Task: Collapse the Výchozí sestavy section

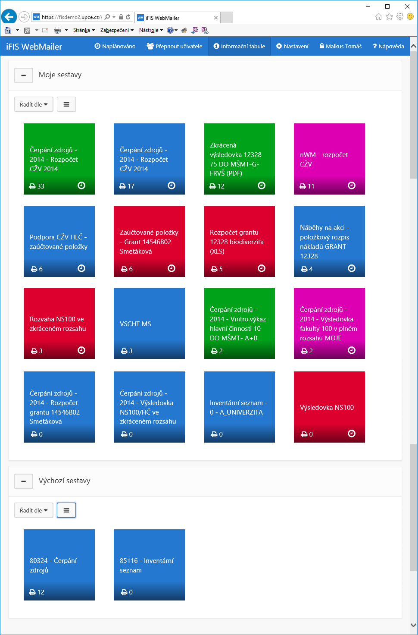Action: (24, 481)
